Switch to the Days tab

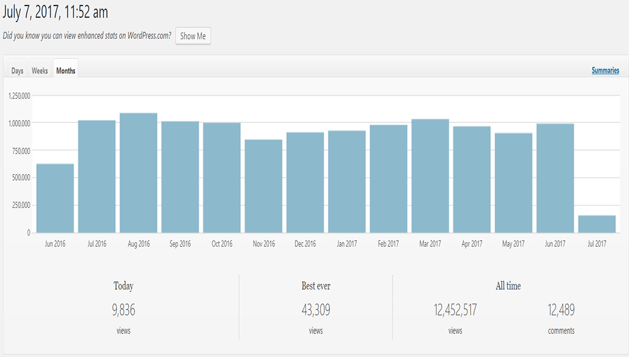pyautogui.click(x=17, y=71)
